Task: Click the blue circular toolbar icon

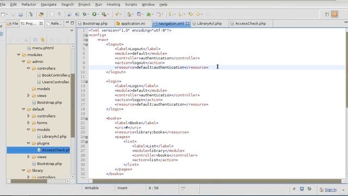Action: [139, 15]
